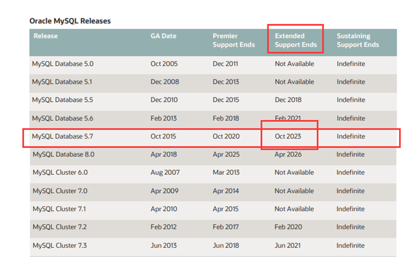Viewport: 410px width, 257px height.
Task: Select the 'Sustaining Support Ends' column header
Action: coord(358,40)
